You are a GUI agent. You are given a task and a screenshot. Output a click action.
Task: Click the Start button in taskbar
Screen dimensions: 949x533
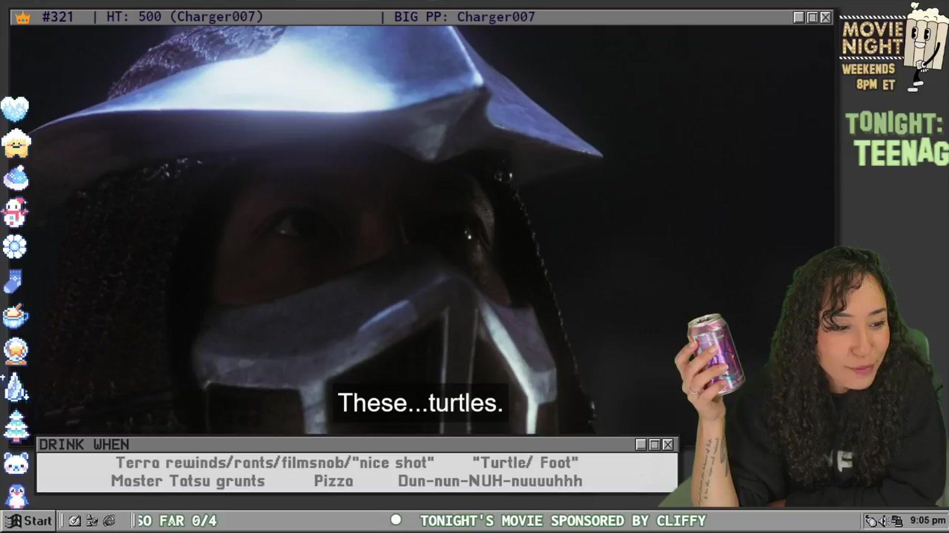28,521
